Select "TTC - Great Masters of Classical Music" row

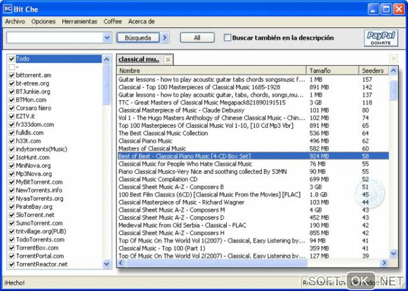click(x=253, y=102)
